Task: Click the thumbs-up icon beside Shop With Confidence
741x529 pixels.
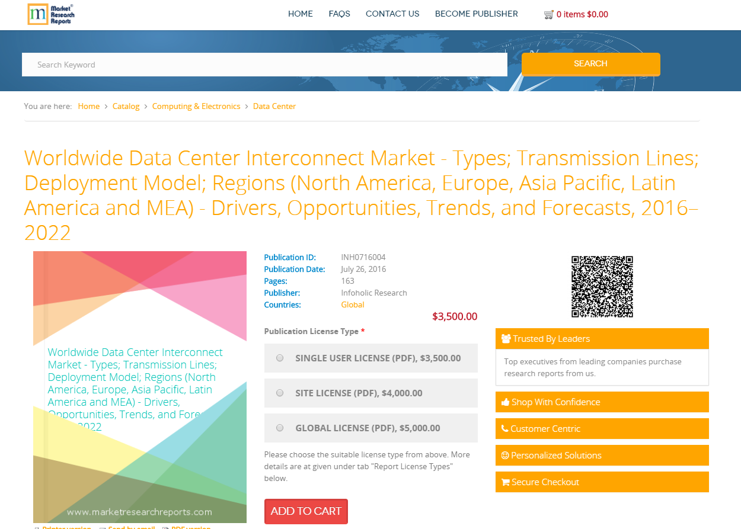Action: coord(506,402)
